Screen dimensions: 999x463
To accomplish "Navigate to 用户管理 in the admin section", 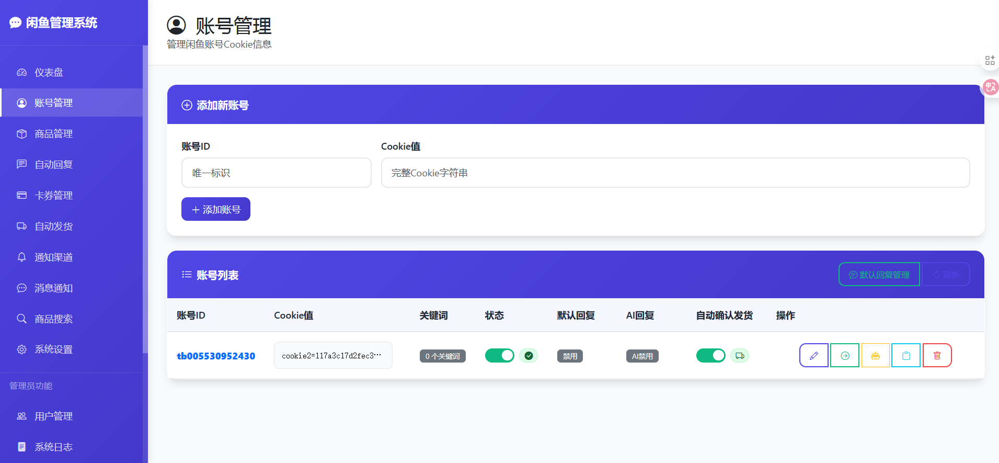I will (53, 416).
